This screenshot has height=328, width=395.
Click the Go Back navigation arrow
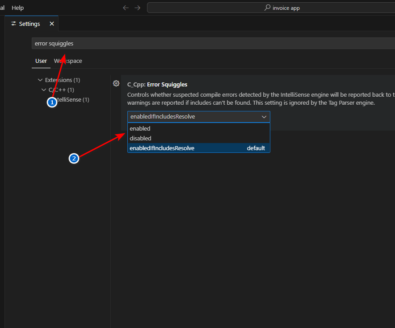(126, 8)
